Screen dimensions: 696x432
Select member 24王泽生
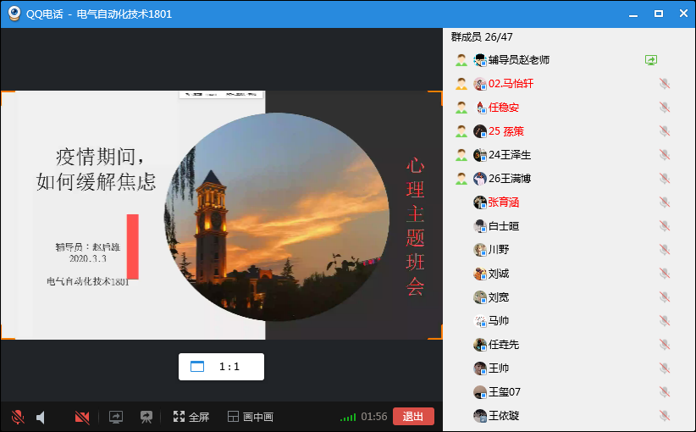click(510, 155)
